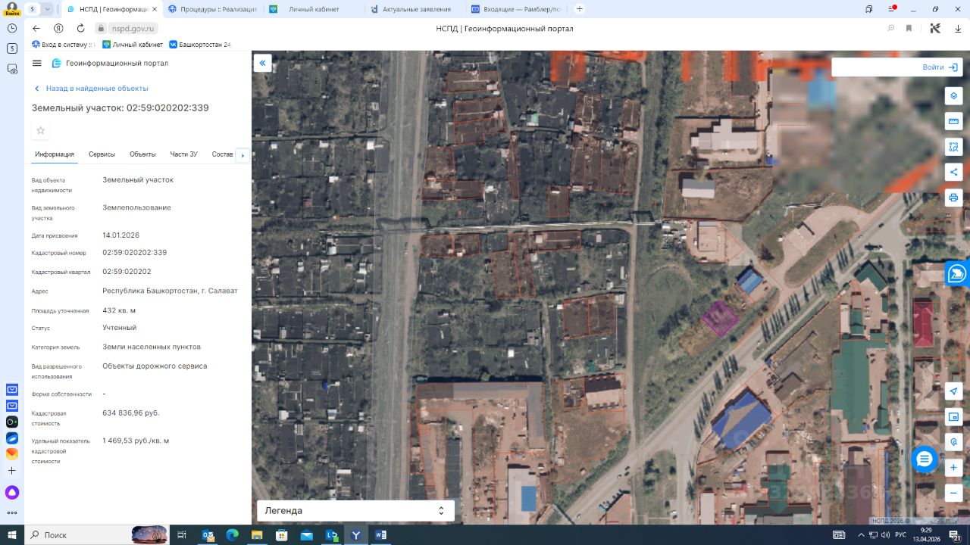970x545 pixels.
Task: Locate my position on map
Action: pos(953,391)
